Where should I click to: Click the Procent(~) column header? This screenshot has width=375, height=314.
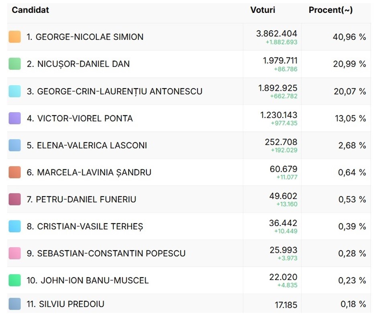click(x=330, y=10)
